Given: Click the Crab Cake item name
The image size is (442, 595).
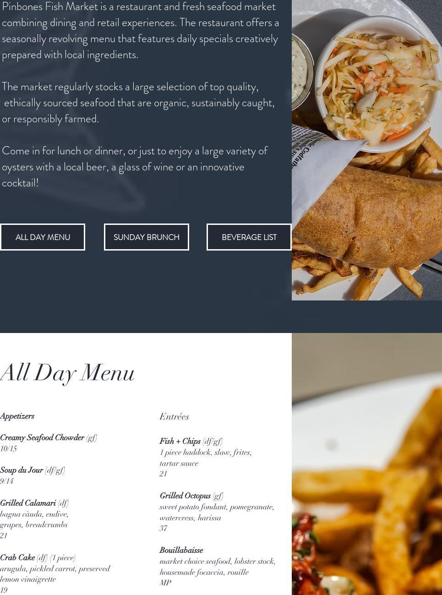Looking at the screenshot, I should point(17,558).
